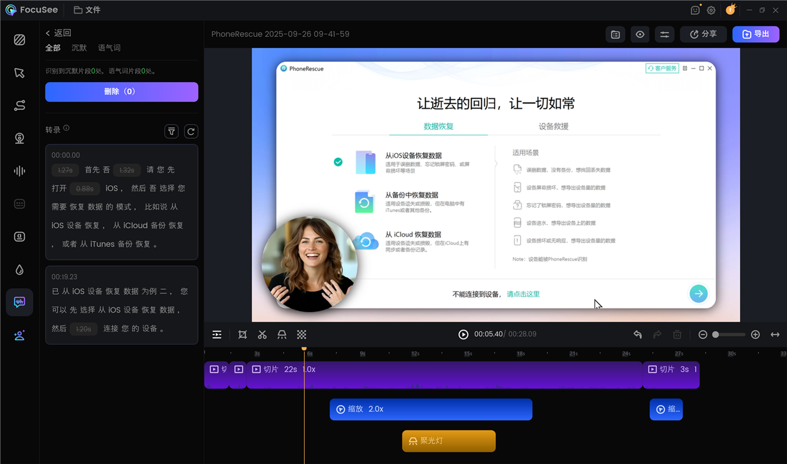Open the adjustments panel icon at top right

(x=664, y=34)
